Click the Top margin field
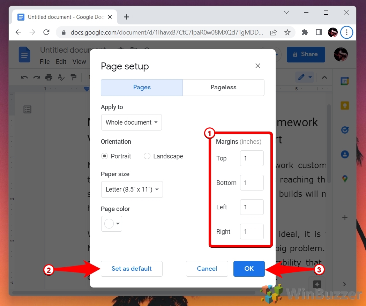366x306 pixels. (x=252, y=158)
